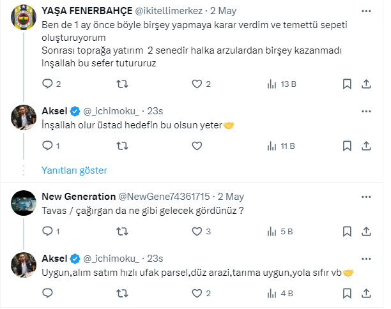The width and height of the screenshot is (391, 309).
Task: Share Aksel's İnşallah reply
Action: tap(367, 146)
